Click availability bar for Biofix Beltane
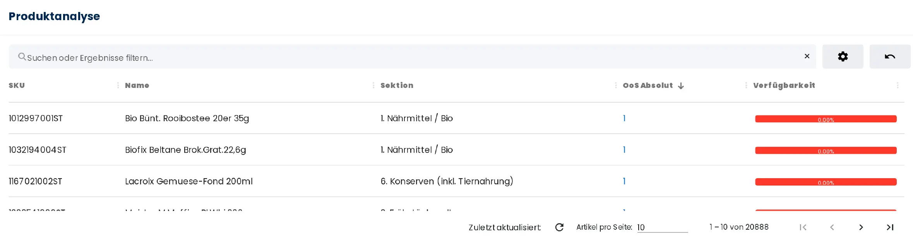Image resolution: width=913 pixels, height=251 pixels. 826,150
